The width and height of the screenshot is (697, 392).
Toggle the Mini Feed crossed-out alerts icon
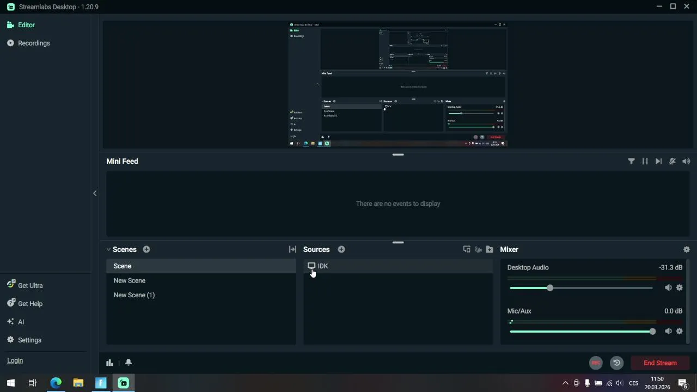672,161
